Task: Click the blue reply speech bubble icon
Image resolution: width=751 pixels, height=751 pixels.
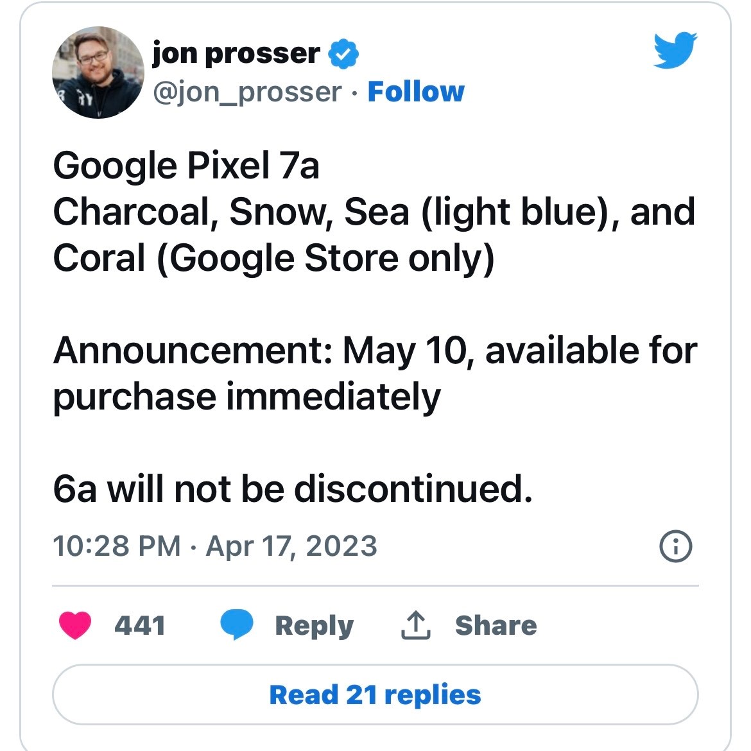Action: (x=236, y=625)
